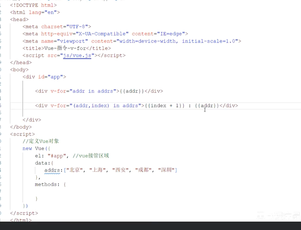Click the "X-UA-Compatible" value
The image size is (301, 230).
[x=102, y=34]
